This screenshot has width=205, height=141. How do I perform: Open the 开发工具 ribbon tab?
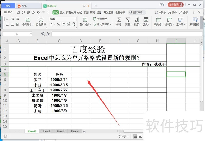click(108, 12)
